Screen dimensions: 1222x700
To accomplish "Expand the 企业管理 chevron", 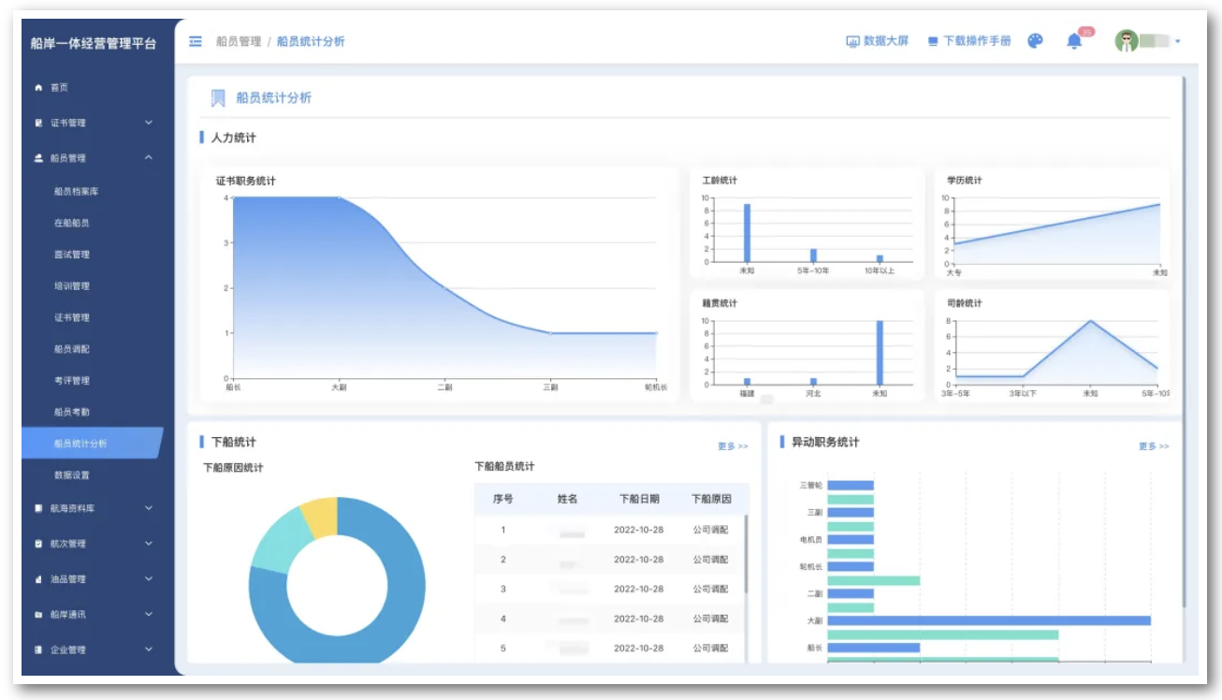I will click(148, 649).
